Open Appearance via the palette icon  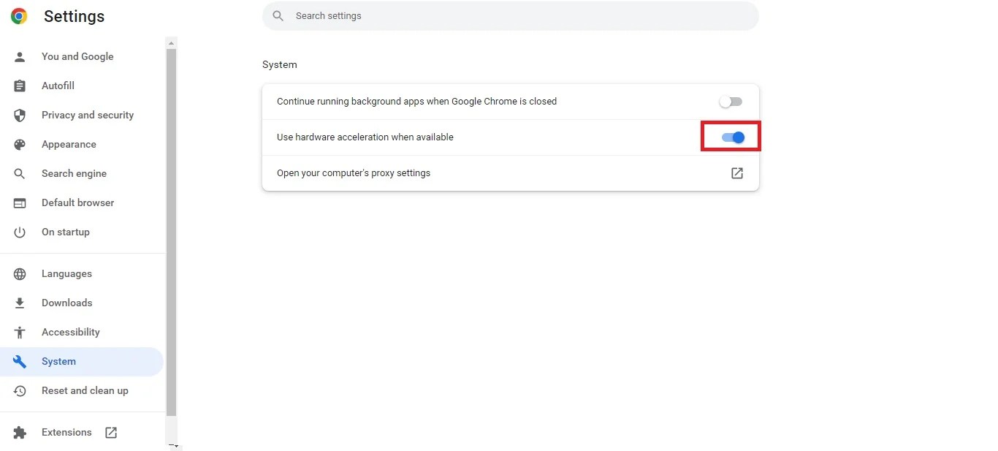coord(19,144)
